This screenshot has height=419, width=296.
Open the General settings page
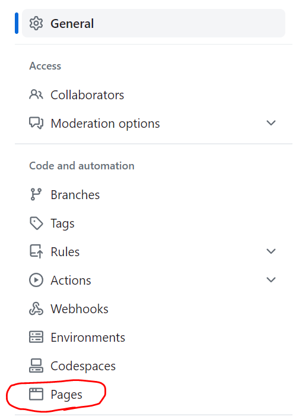(x=154, y=23)
